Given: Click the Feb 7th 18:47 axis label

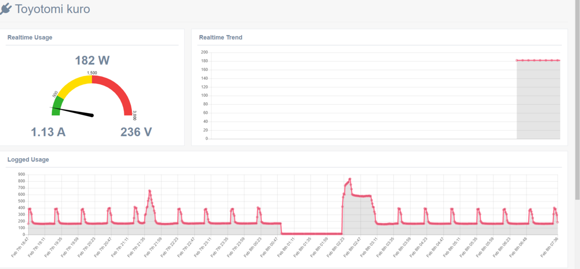Looking at the screenshot, I should (x=21, y=247).
